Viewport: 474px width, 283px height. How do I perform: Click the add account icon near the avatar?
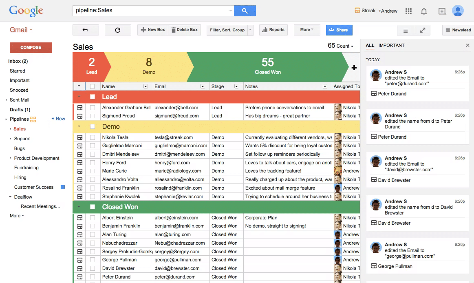click(442, 11)
